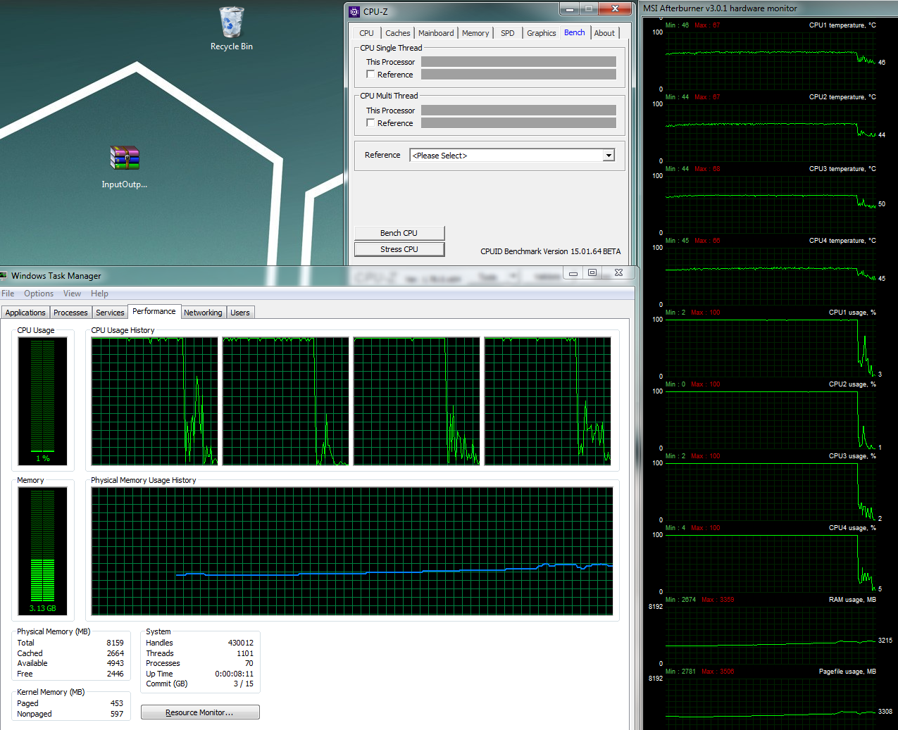Start the Stress CPU test button
The width and height of the screenshot is (898, 730).
click(x=399, y=249)
